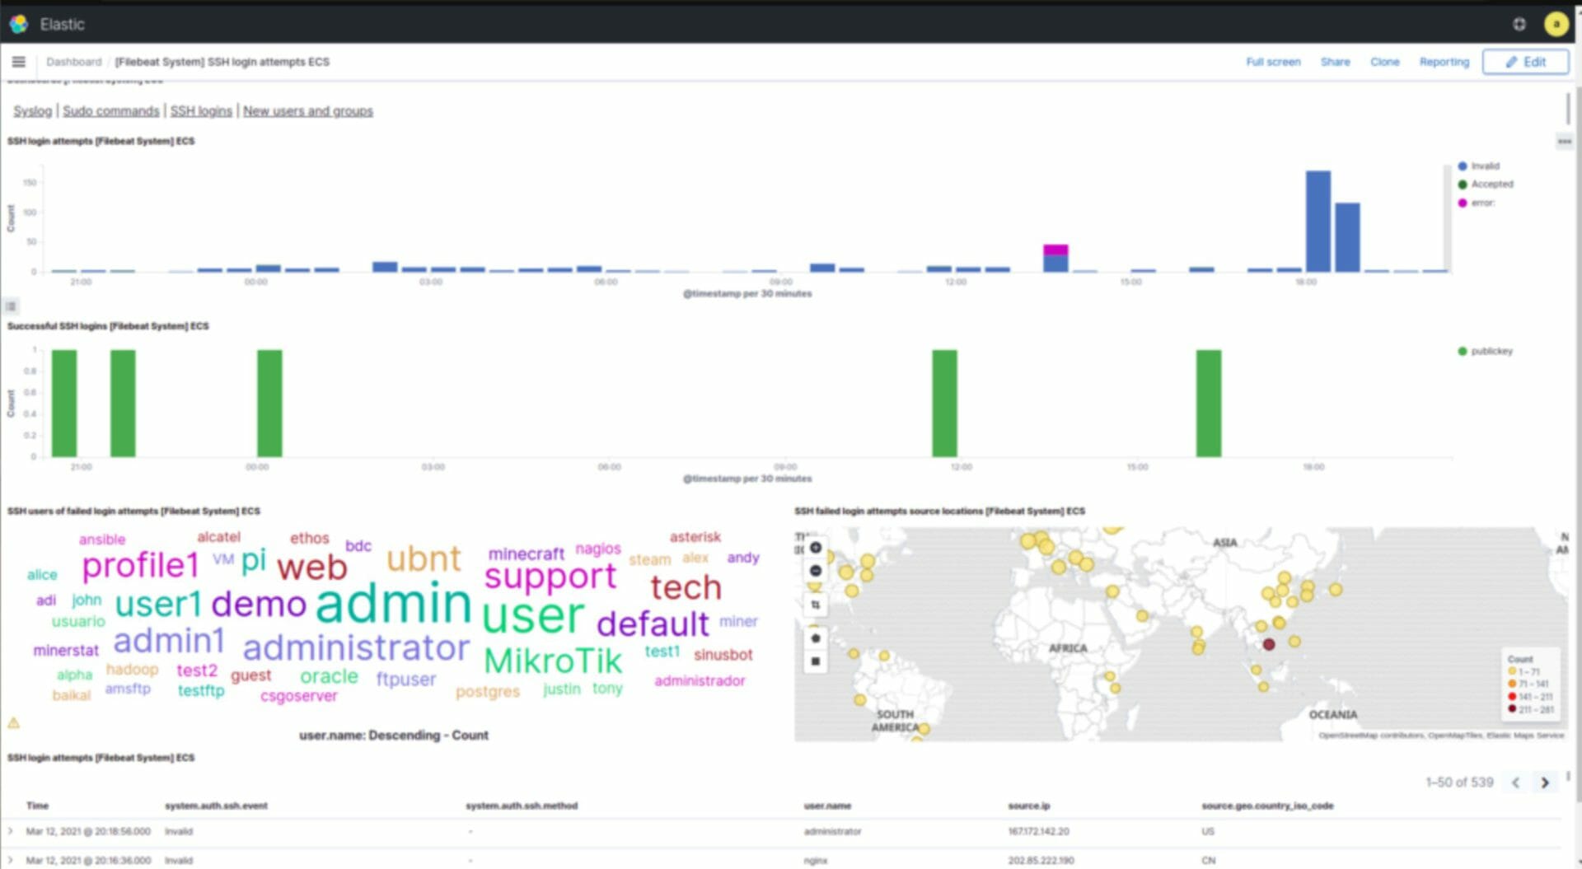
Task: Open the hamburger navigation menu
Action: point(18,62)
